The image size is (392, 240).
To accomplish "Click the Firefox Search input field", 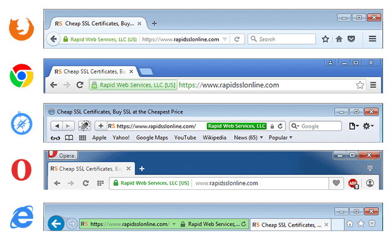I will pyautogui.click(x=282, y=39).
